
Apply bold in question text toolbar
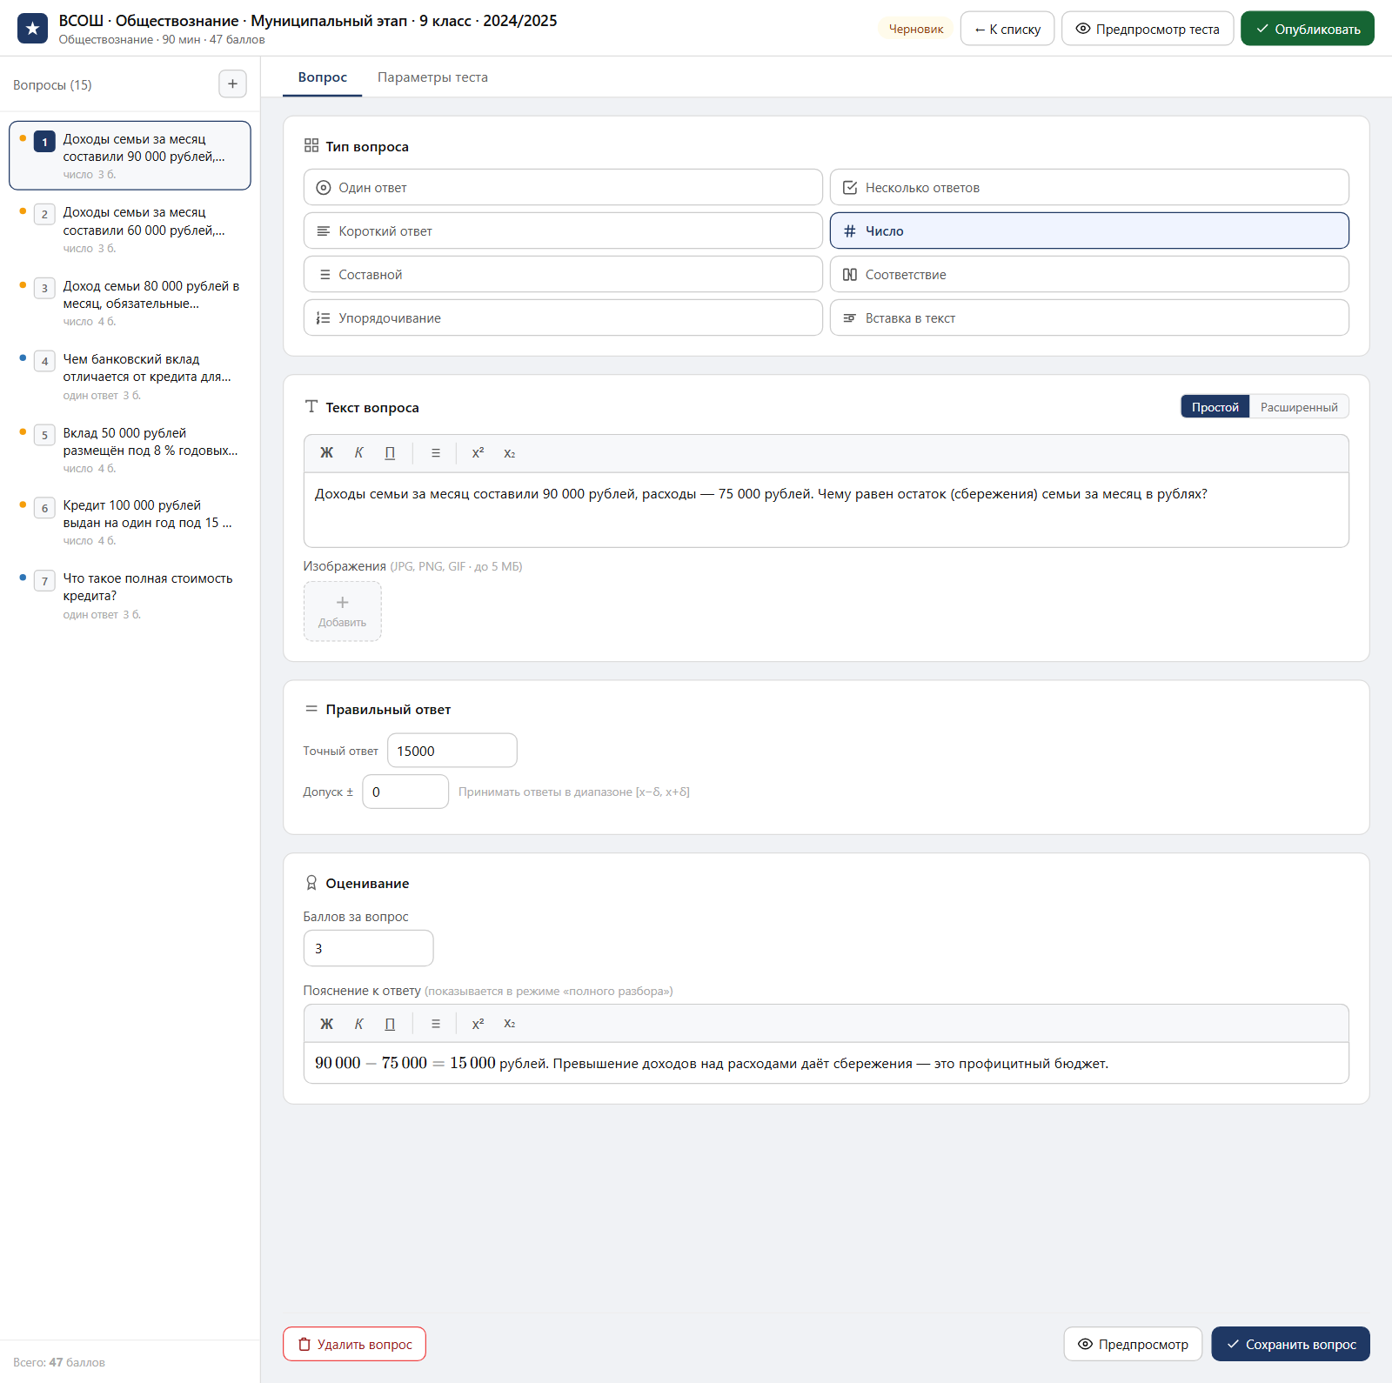(x=326, y=453)
